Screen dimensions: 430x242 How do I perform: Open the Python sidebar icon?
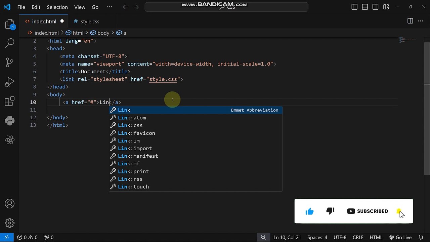[x=10, y=120]
